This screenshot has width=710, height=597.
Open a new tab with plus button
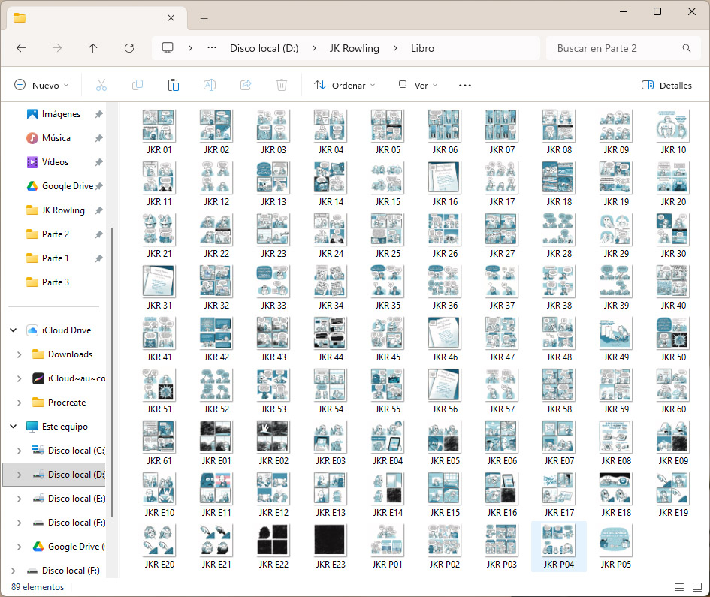coord(204,18)
